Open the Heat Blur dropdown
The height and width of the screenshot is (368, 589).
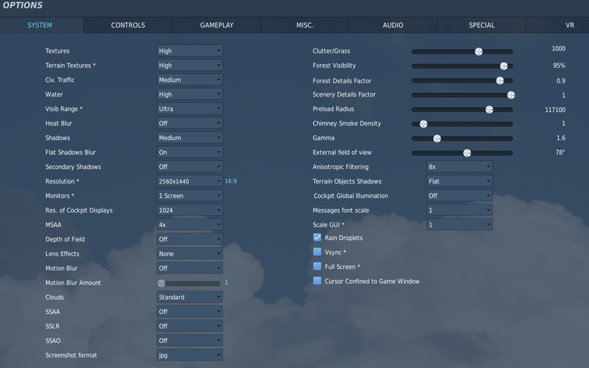point(190,123)
